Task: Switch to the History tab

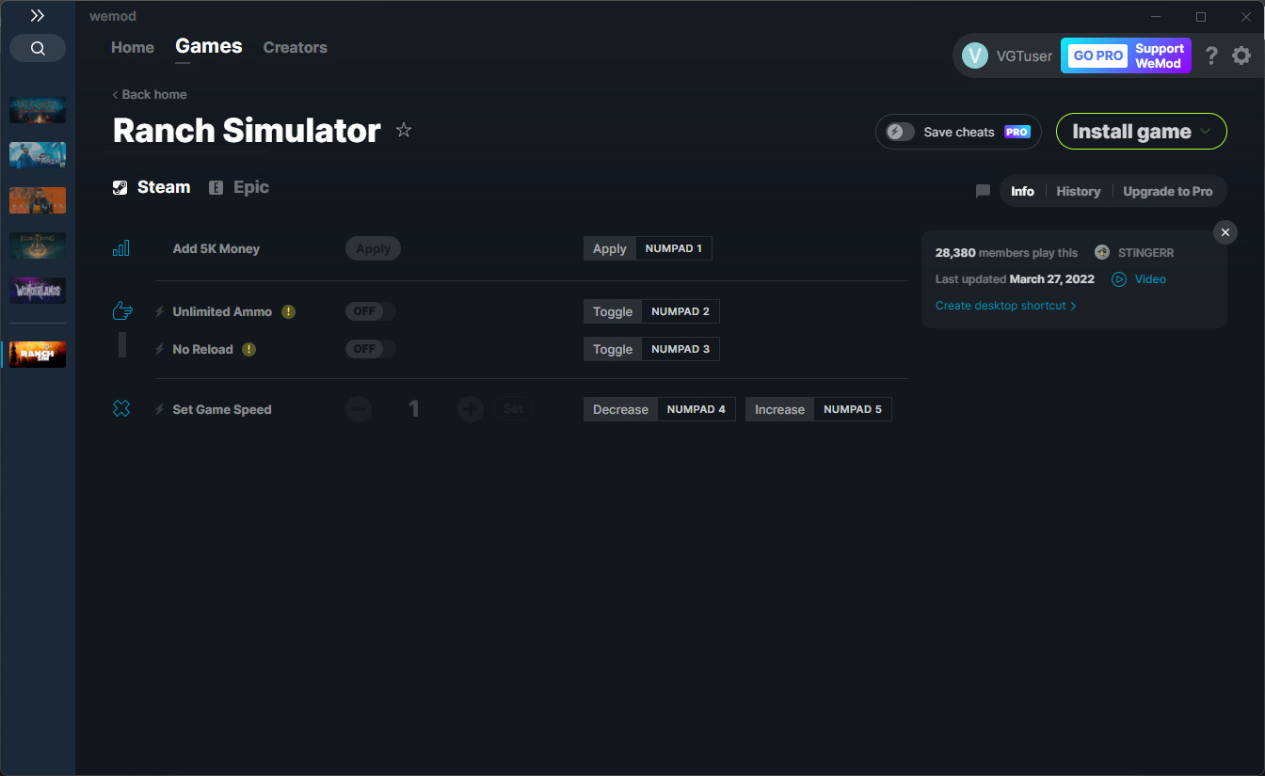Action: click(x=1079, y=191)
